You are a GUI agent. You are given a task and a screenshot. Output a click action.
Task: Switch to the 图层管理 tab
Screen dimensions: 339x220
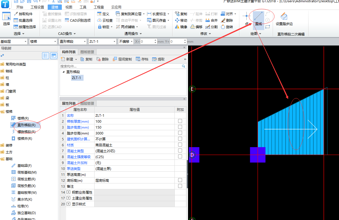[x=87, y=104]
